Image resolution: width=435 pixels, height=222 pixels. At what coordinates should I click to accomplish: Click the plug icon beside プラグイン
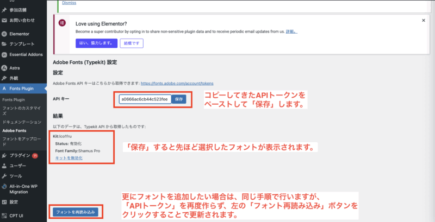(4, 156)
